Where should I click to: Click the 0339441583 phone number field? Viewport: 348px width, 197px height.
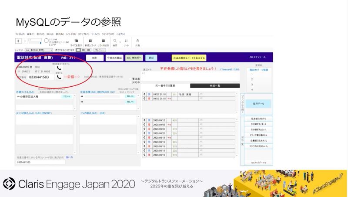coord(41,77)
